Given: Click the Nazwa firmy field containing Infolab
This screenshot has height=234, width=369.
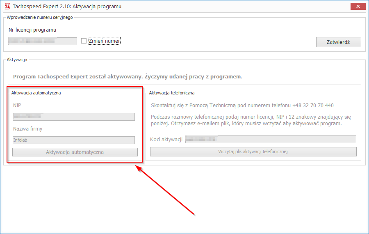Looking at the screenshot, I should pyautogui.click(x=74, y=140).
